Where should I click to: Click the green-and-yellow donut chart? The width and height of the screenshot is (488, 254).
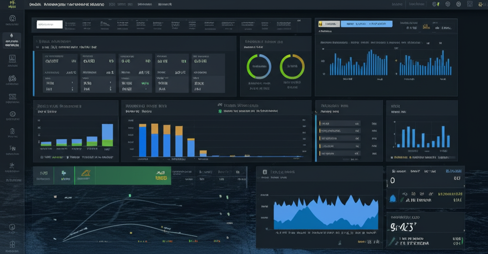292,67
